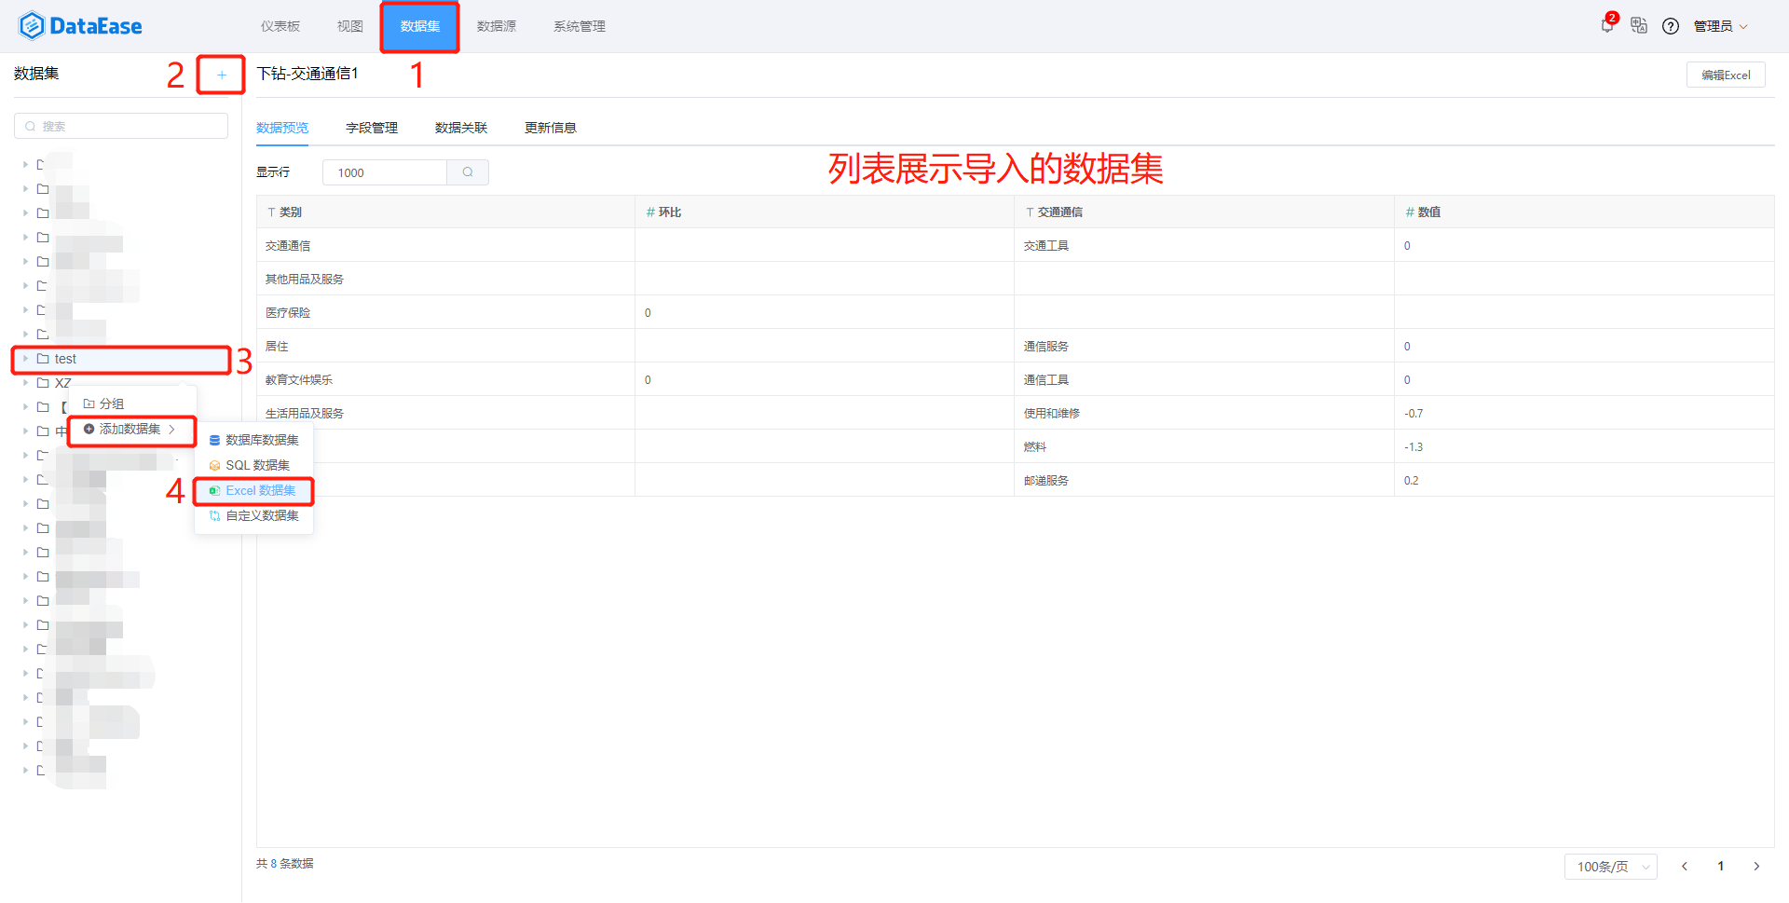The height and width of the screenshot is (903, 1789).
Task: Open the 100条/页 page size dropdown
Action: (1610, 866)
